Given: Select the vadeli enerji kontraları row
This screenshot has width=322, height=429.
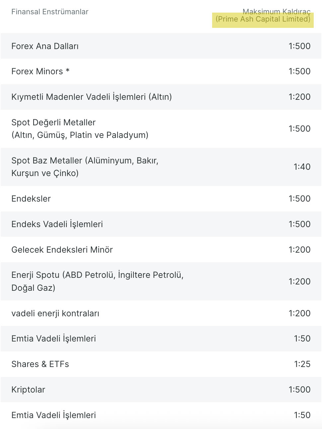Looking at the screenshot, I should [161, 313].
